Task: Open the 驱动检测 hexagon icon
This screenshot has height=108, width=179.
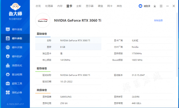Action: coord(8,75)
